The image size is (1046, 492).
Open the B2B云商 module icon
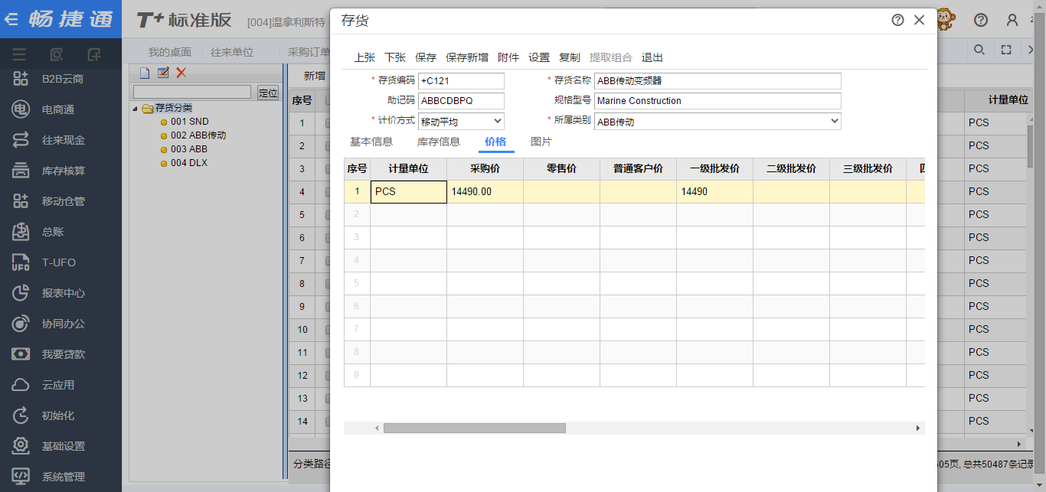[x=21, y=79]
